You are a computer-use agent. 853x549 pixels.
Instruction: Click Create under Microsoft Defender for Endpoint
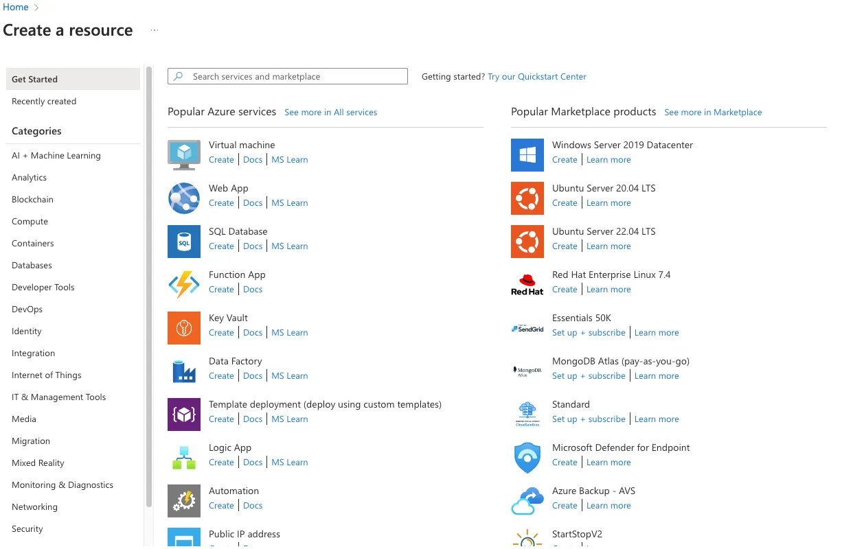tap(565, 463)
